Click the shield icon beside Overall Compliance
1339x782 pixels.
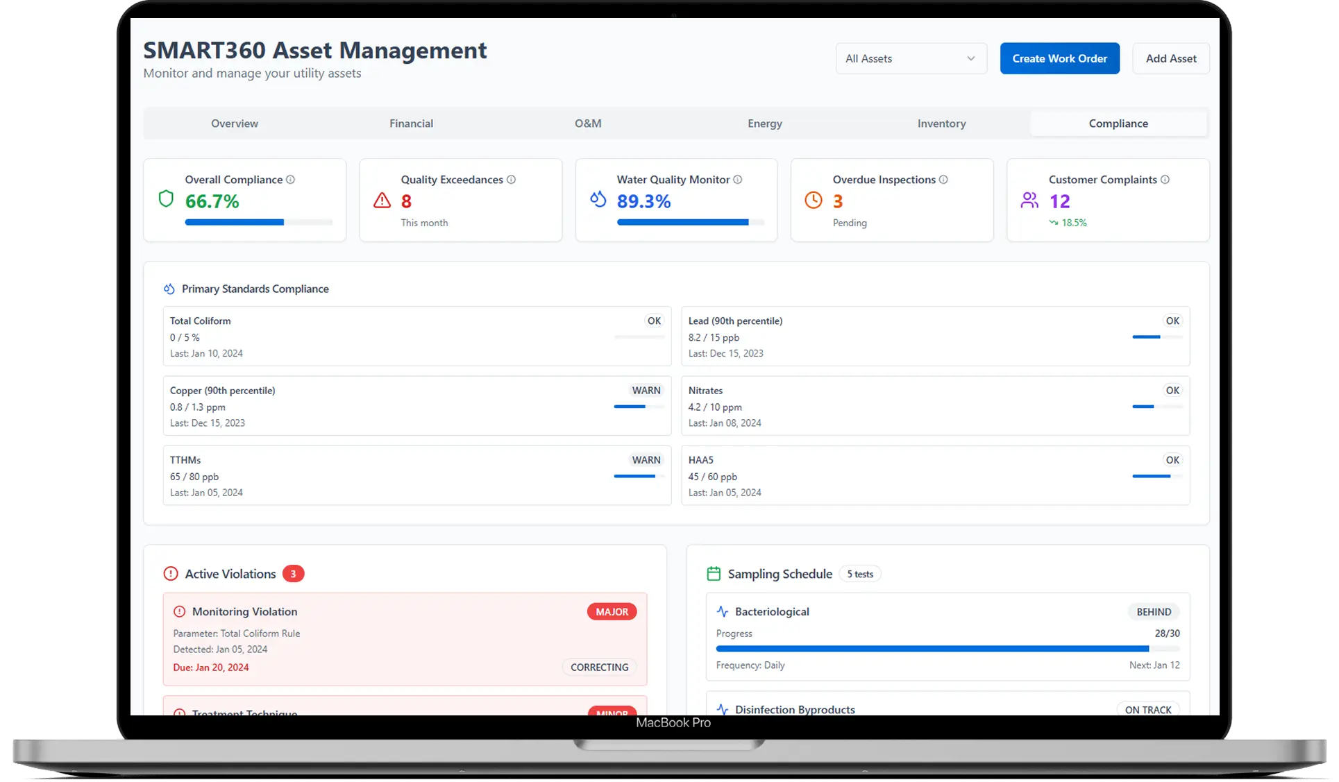click(166, 198)
